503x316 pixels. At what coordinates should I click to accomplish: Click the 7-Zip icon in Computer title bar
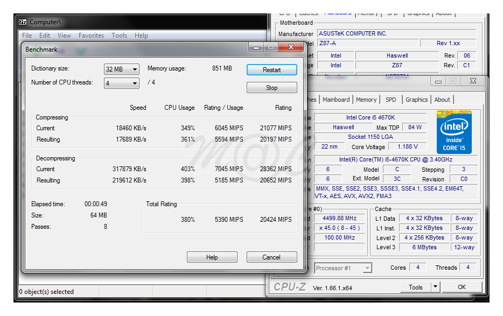pyautogui.click(x=22, y=22)
